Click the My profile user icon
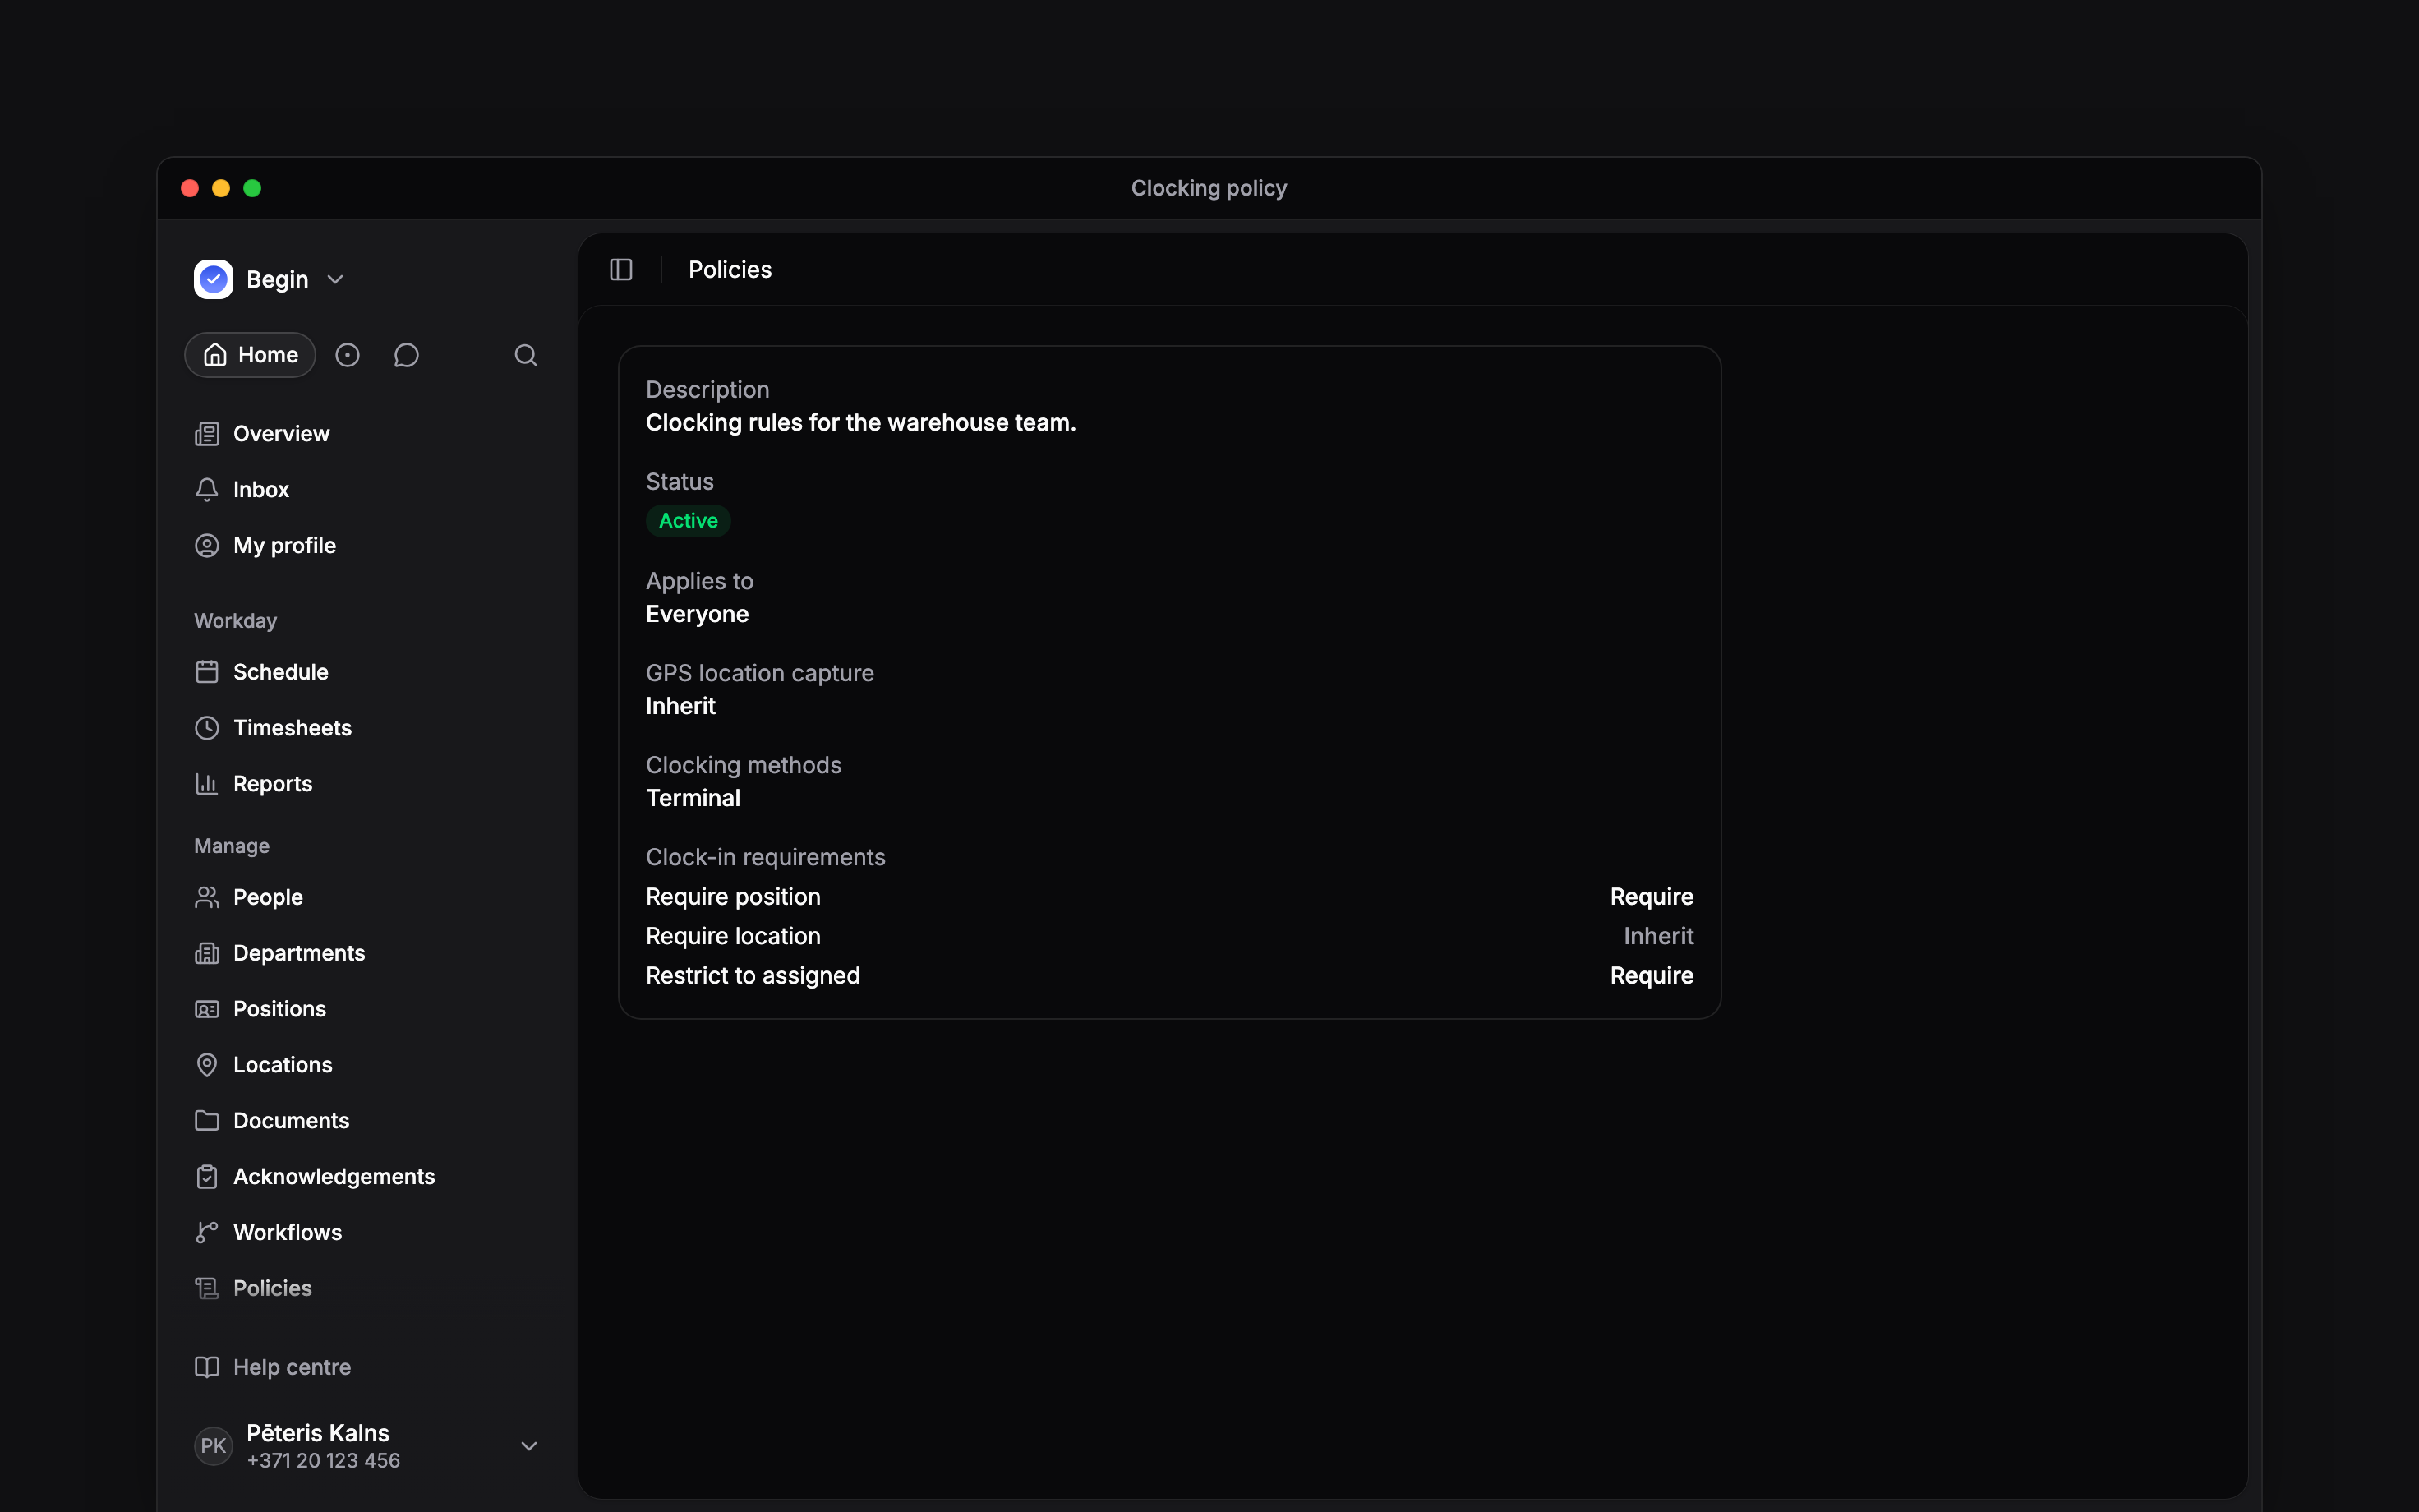Screen dimensions: 2419x1512 (207, 546)
